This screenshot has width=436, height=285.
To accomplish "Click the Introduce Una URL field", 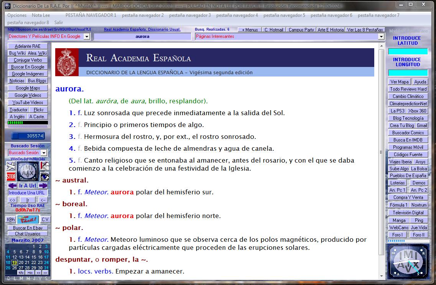I will click(28, 192).
